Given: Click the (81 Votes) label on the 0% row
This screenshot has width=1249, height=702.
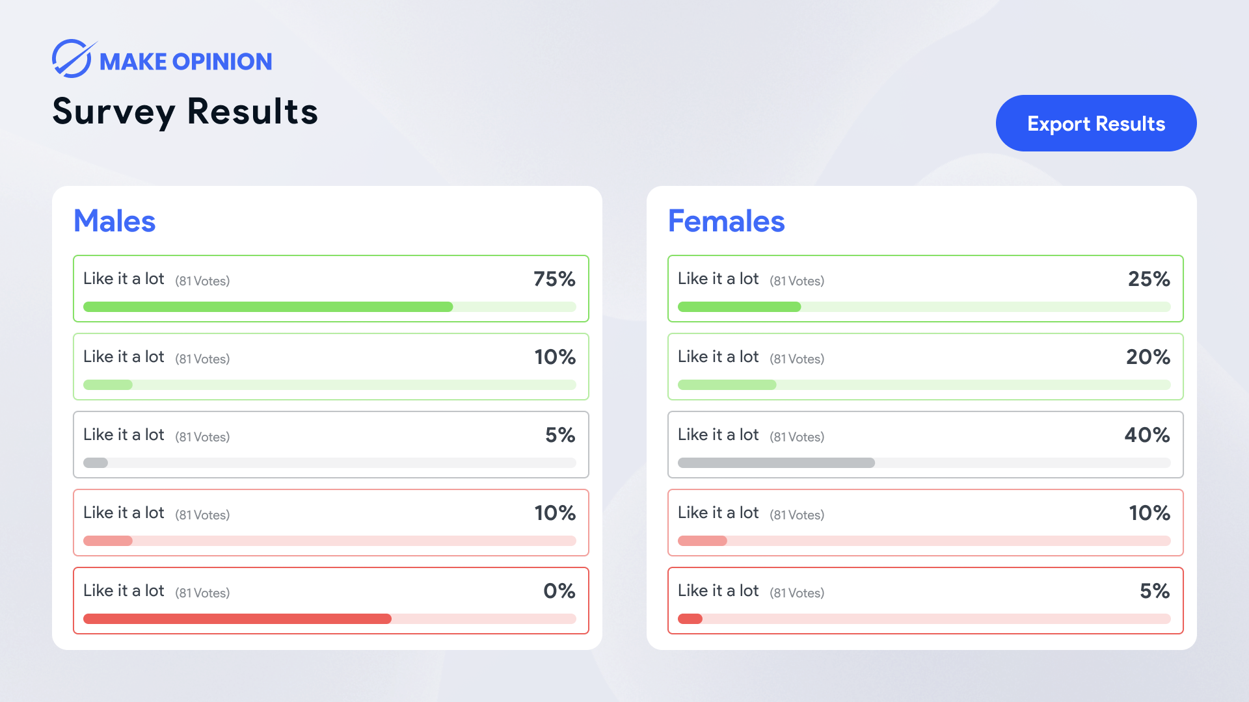Looking at the screenshot, I should pos(202,592).
